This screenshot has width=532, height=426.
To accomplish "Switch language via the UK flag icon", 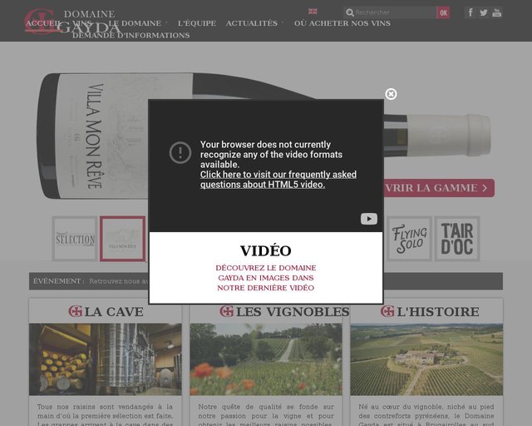I will coord(313,12).
